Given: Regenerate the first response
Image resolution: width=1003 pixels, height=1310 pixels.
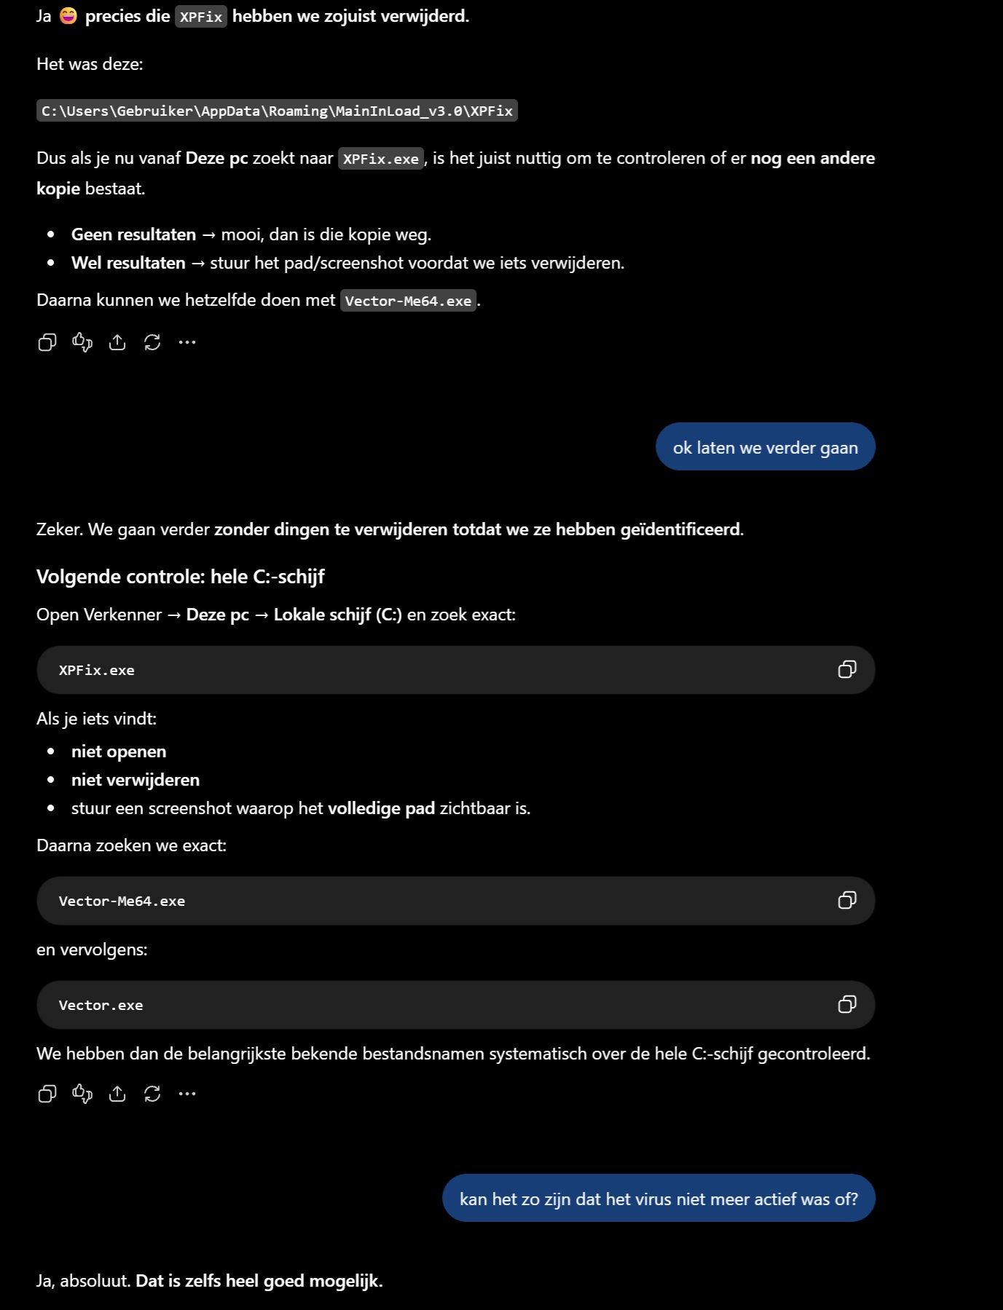Looking at the screenshot, I should (x=152, y=342).
